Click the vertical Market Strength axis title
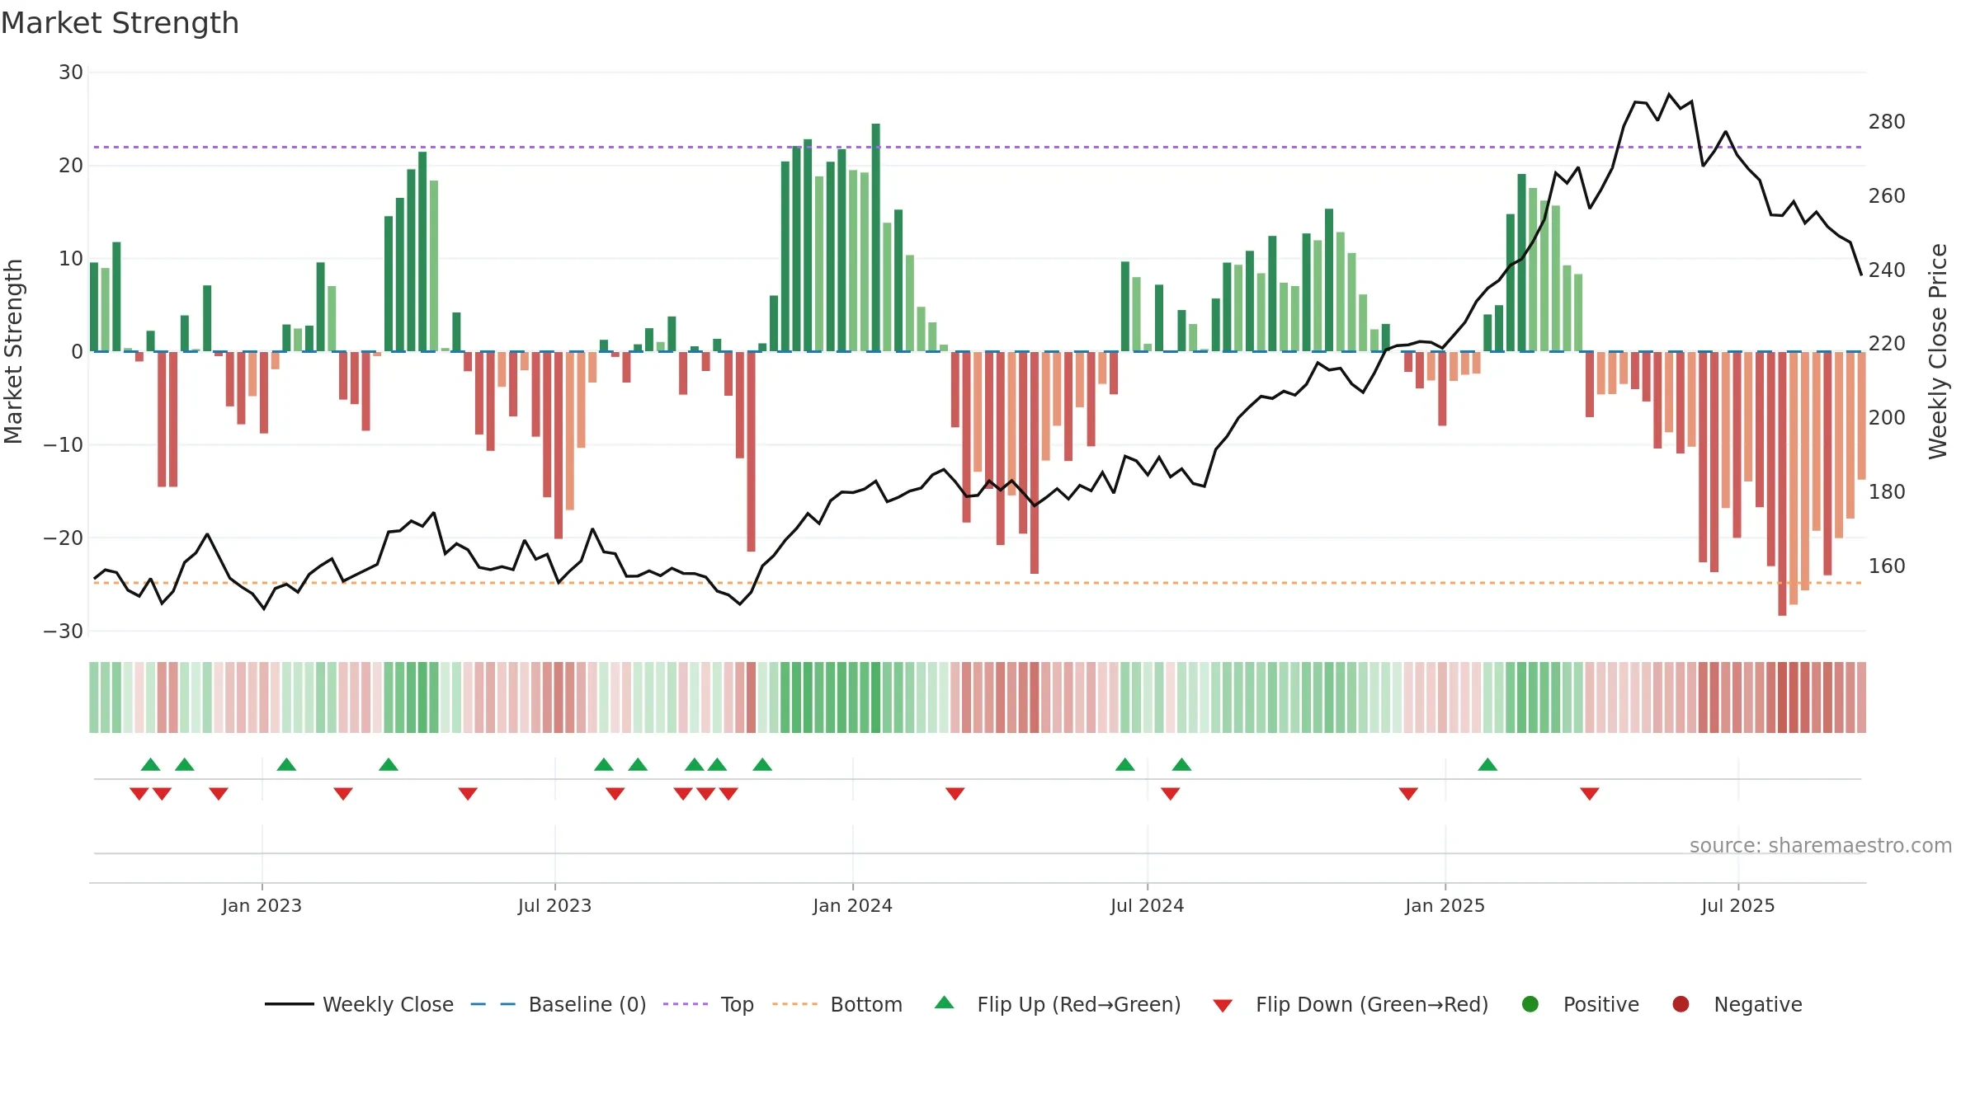The height and width of the screenshot is (1113, 1980). [x=14, y=351]
